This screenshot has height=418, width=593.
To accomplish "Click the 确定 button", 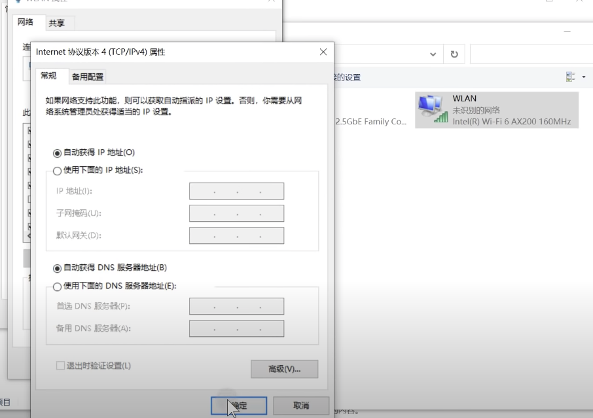I will (x=239, y=406).
